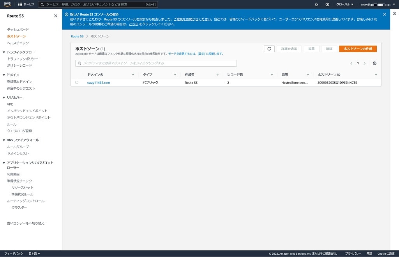Click the こちら link in the banner
Viewport: 399px width, 257px height.
click(134, 24)
